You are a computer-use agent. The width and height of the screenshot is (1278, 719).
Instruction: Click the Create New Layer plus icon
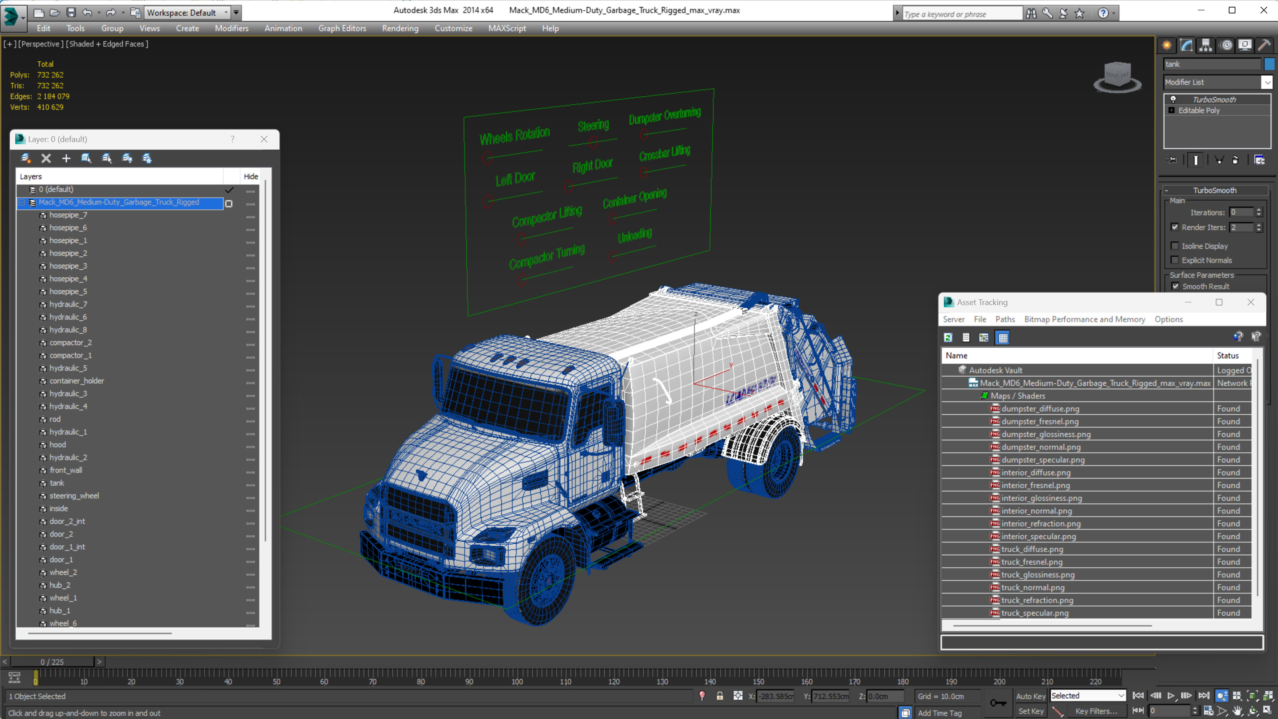[66, 158]
